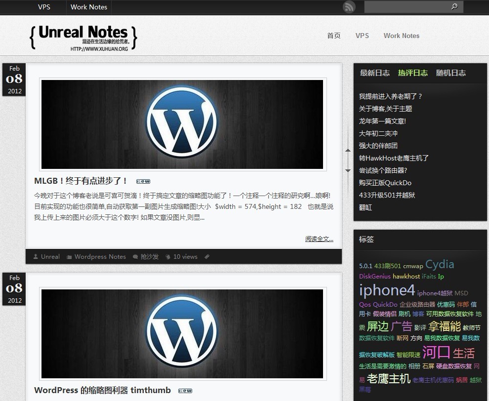Image resolution: width=489 pixels, height=401 pixels.
Task: Click the down arrow on sidebar scroller
Action: 348,170
